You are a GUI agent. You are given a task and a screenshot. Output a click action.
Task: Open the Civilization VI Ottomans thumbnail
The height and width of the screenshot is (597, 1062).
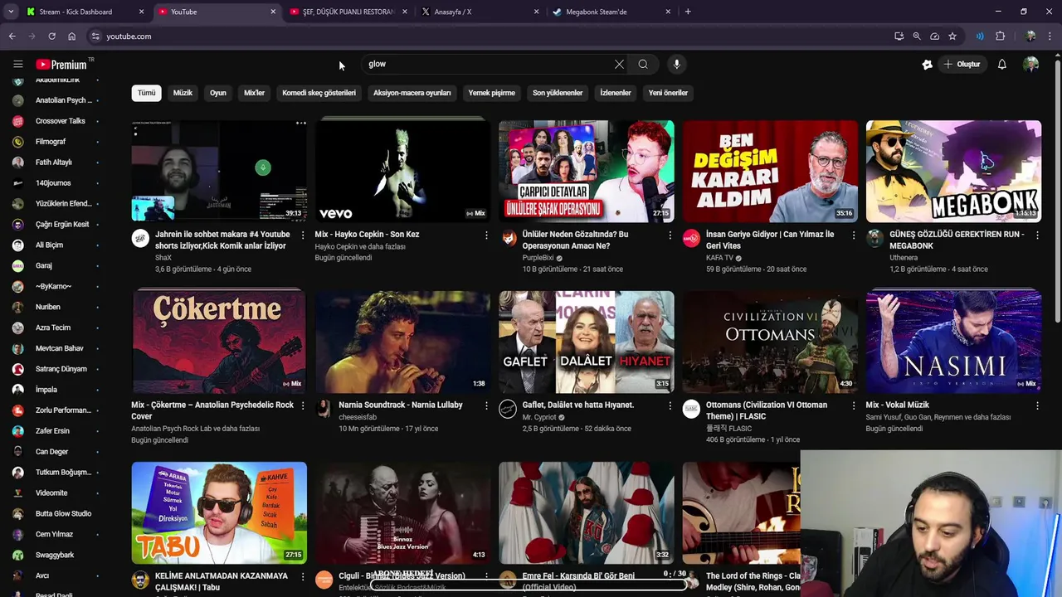coord(770,342)
